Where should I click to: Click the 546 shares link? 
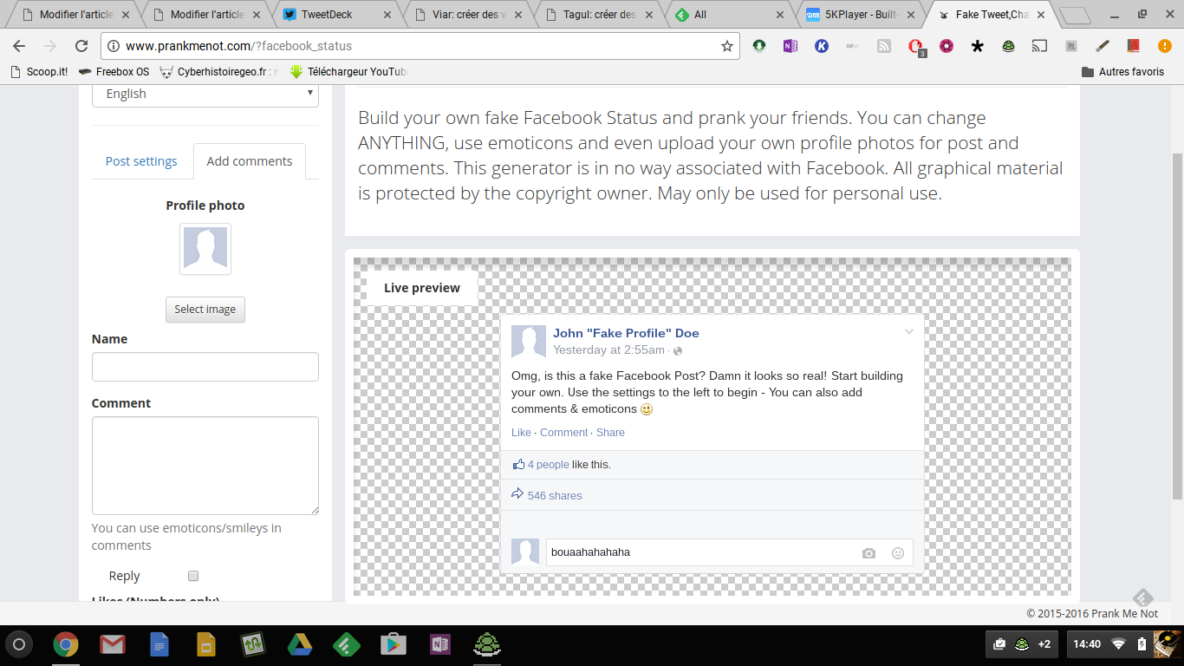555,496
